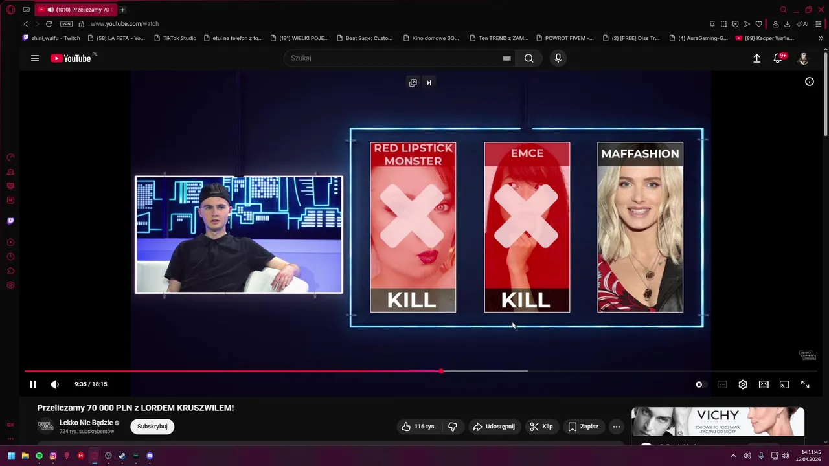Open the ad blocker shield icon

tap(735, 24)
